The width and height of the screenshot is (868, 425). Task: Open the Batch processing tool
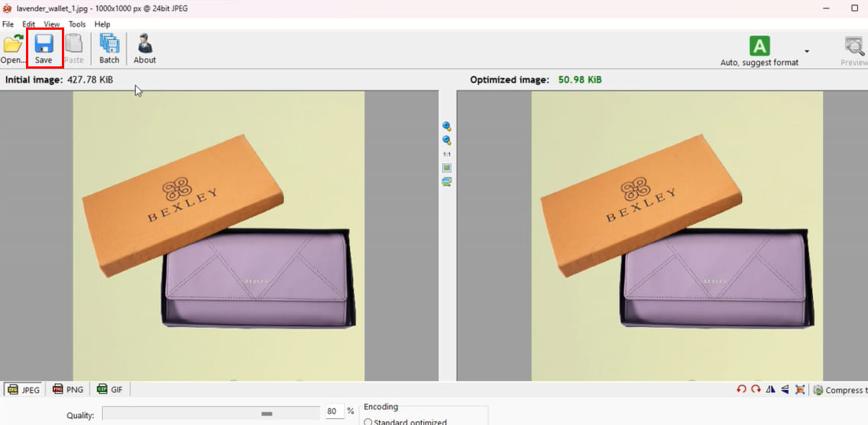pos(109,49)
